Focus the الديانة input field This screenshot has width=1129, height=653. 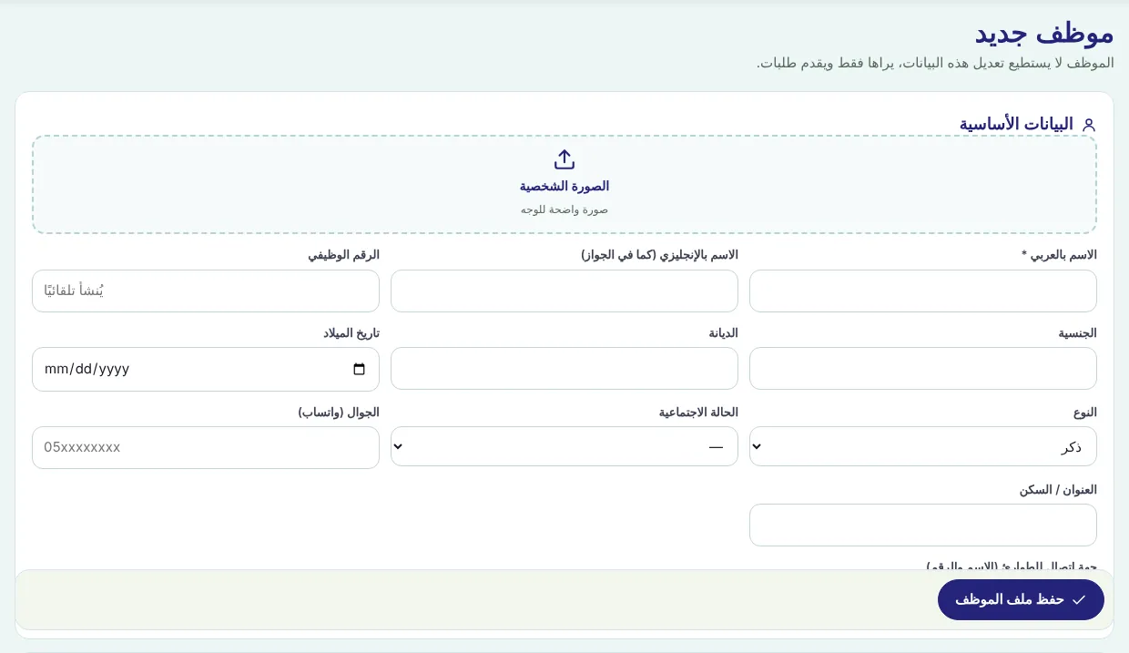point(564,368)
